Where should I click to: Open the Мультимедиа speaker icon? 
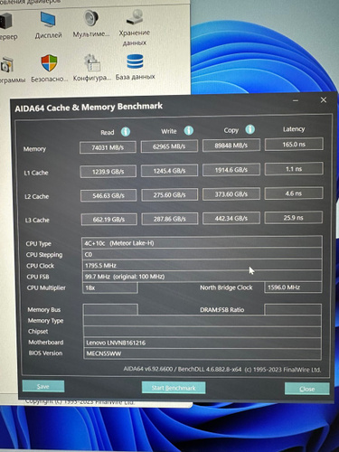[91, 18]
